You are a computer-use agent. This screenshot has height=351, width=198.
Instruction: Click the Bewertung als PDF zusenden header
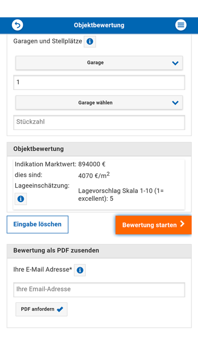[x=99, y=251]
